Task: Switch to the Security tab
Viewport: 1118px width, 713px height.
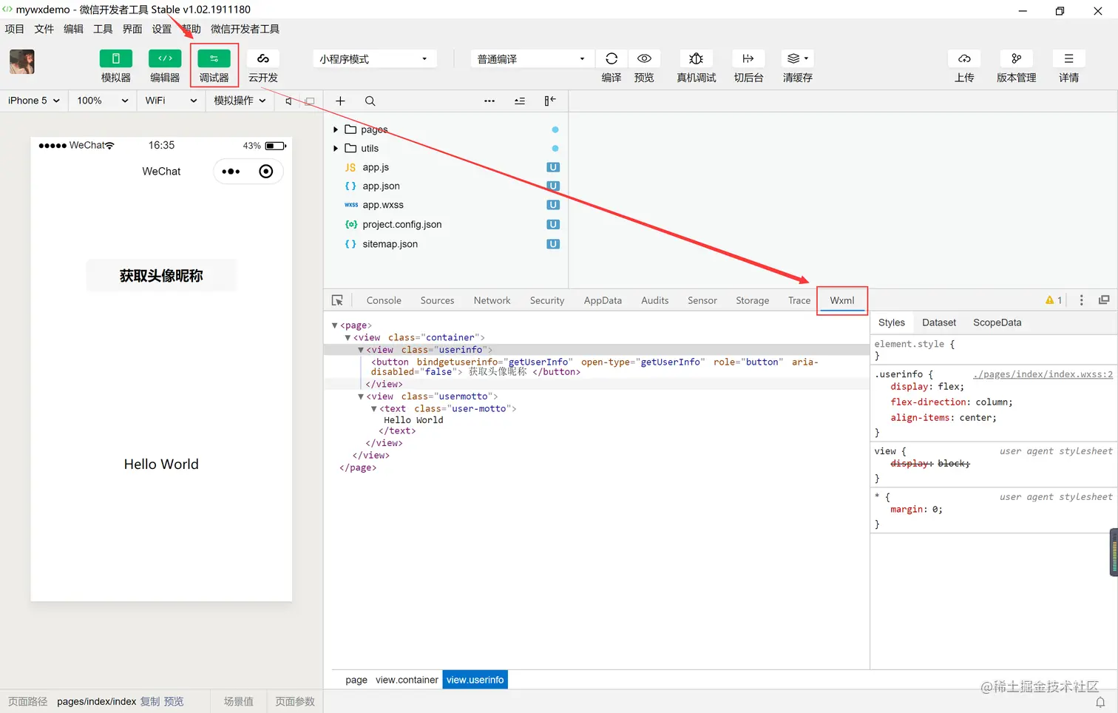Action: pos(547,300)
